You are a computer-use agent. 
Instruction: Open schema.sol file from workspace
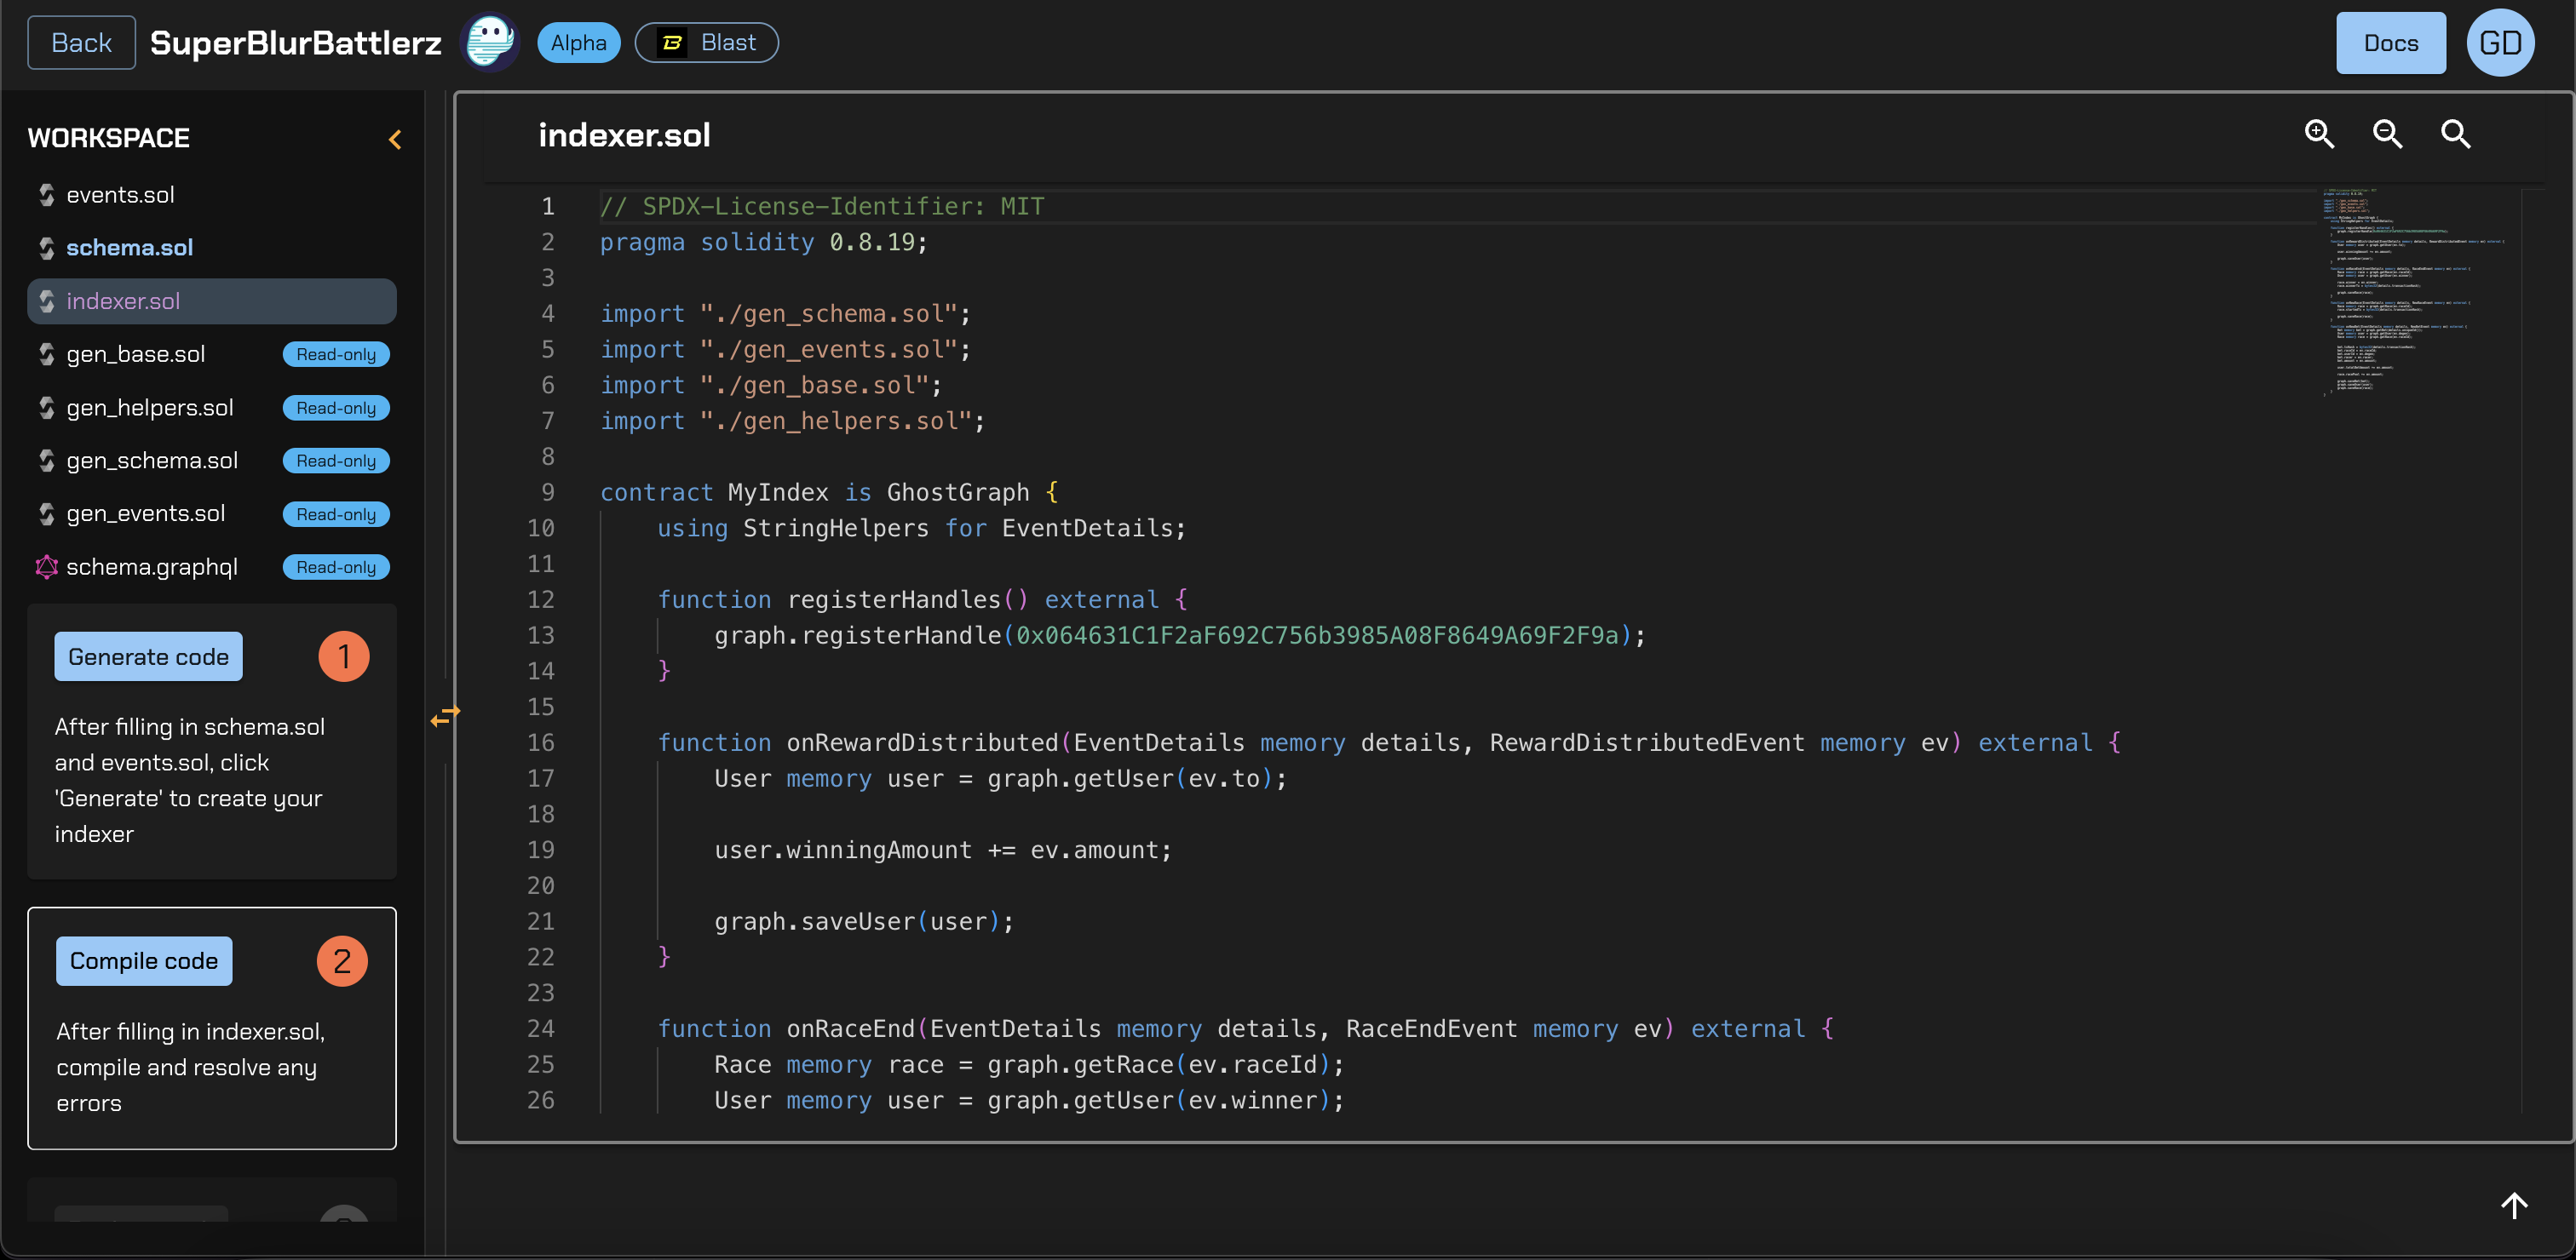(129, 248)
